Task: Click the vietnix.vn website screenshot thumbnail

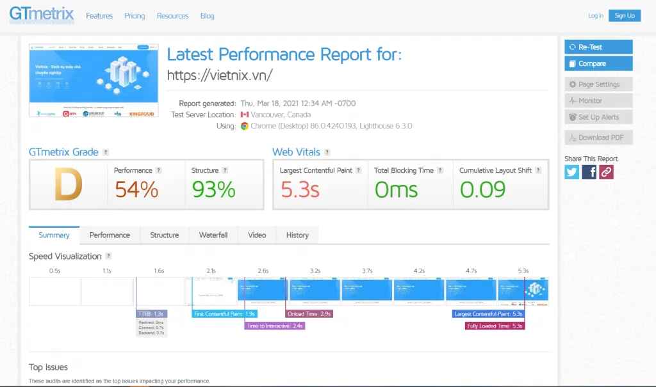Action: 94,80
